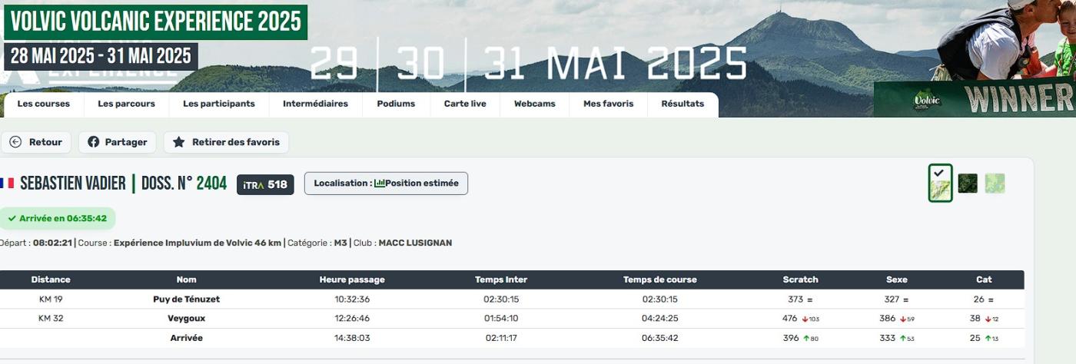Click the Localisation Position estimée button
Image resolution: width=1076 pixels, height=364 pixels.
(x=386, y=184)
